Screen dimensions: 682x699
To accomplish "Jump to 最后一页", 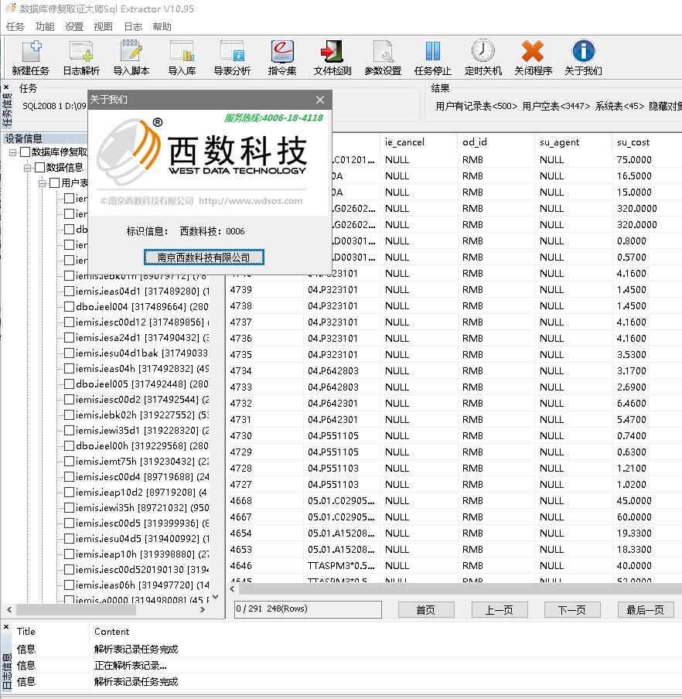I will coord(646,609).
